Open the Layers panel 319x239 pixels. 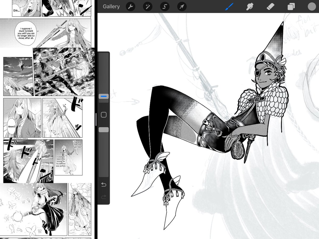coord(291,7)
